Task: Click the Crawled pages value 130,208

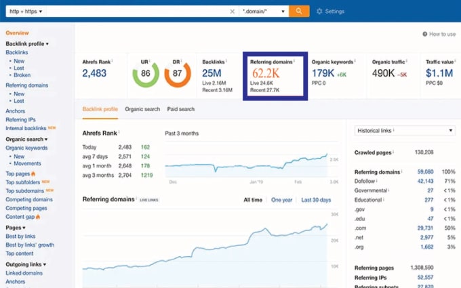Action: (424, 152)
